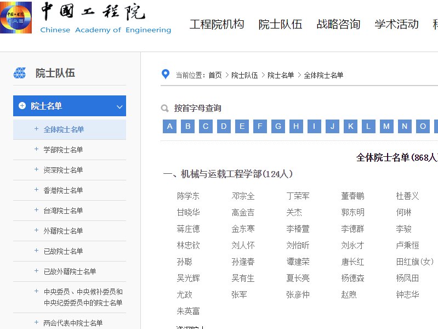The image size is (438, 329).
Task: Go to 院士名单 in breadcrumb
Action: [281, 75]
